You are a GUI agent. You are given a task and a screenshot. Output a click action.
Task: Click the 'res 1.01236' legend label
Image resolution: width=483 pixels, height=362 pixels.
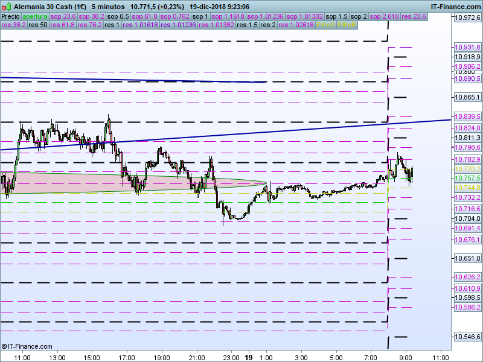point(178,25)
